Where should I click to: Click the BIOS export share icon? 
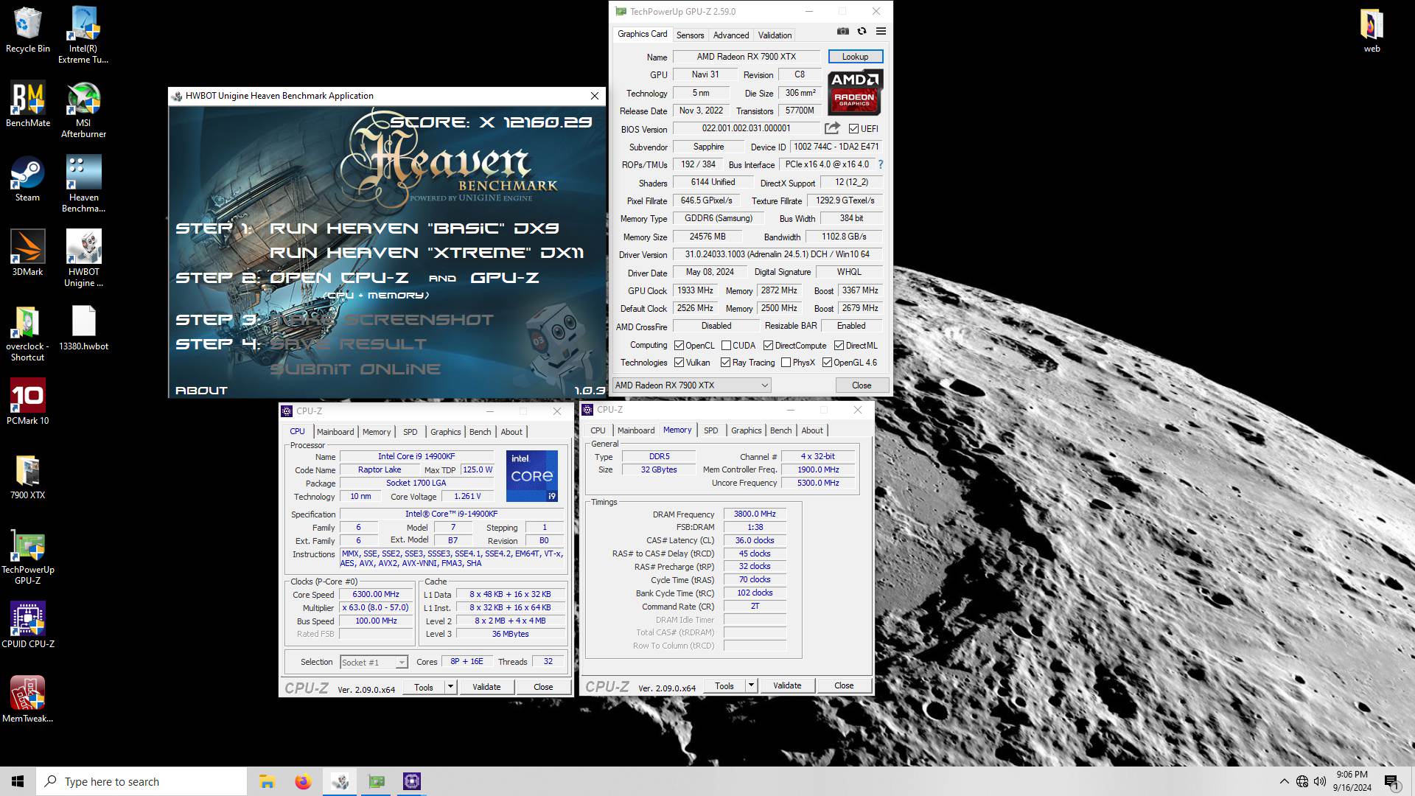[832, 128]
